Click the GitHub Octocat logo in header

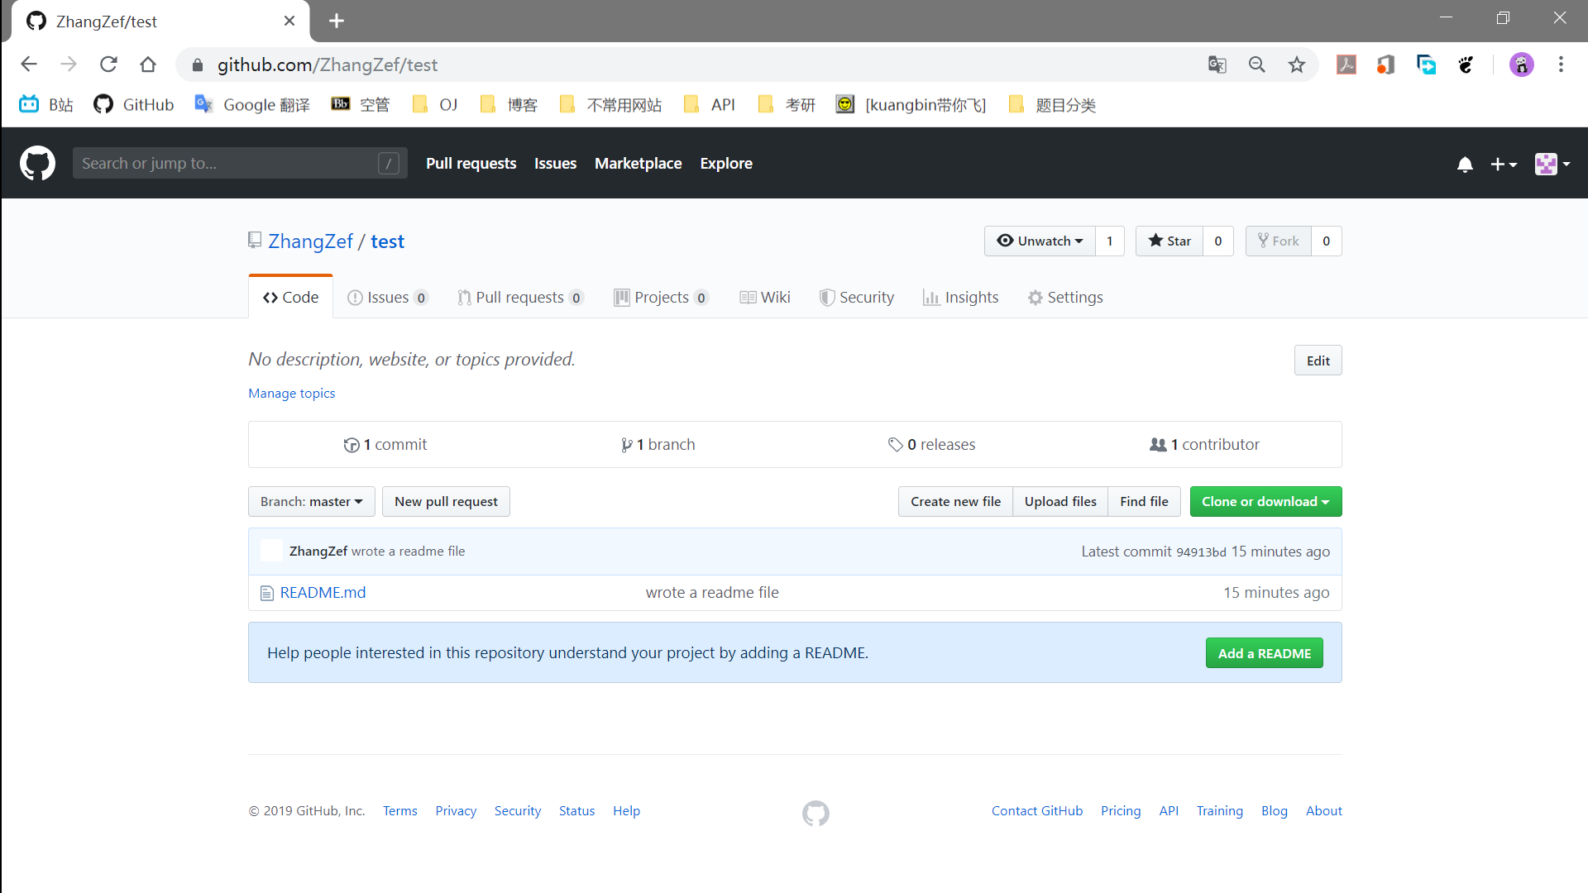click(x=37, y=164)
